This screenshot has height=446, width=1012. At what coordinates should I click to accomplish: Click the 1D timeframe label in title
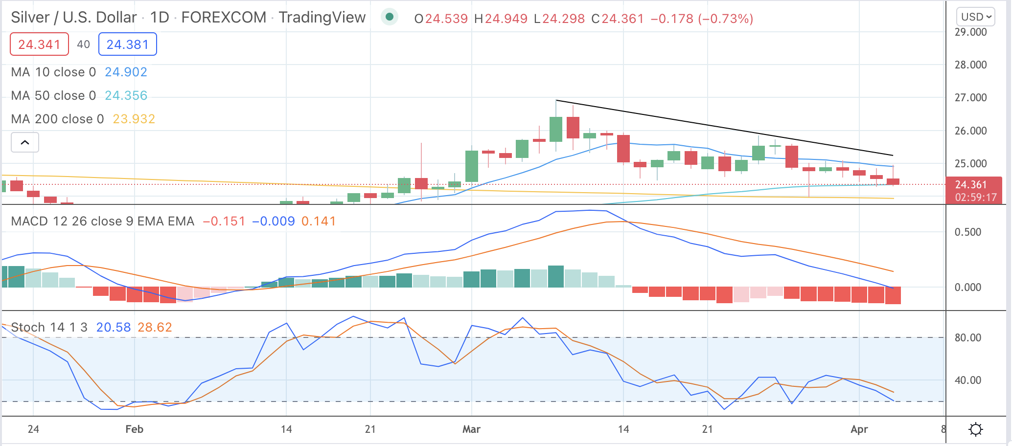[160, 18]
